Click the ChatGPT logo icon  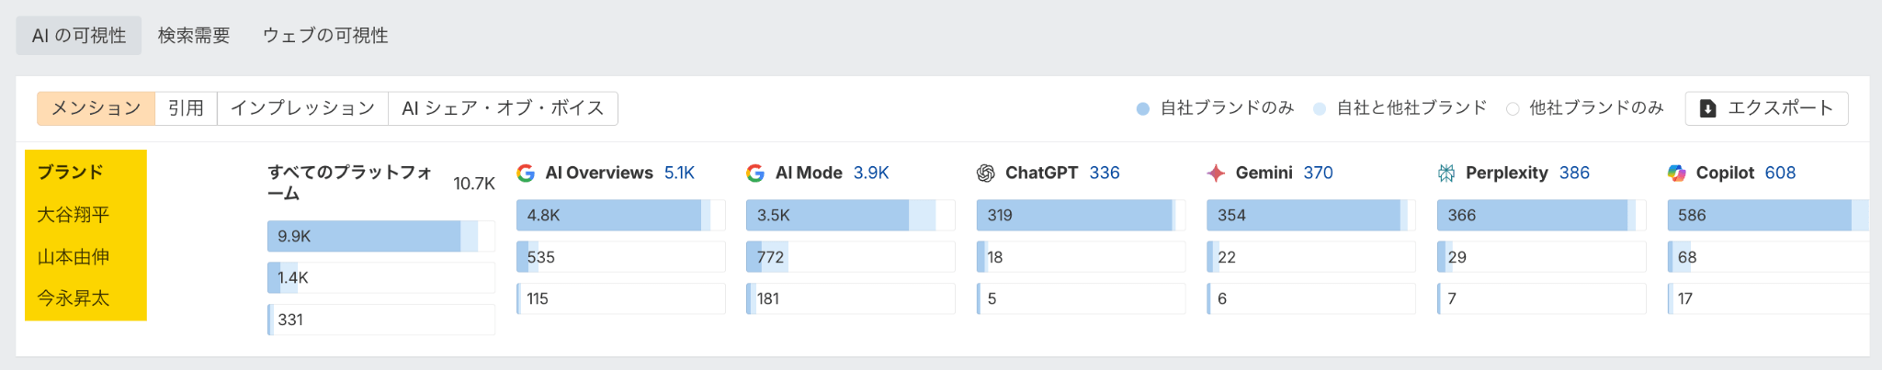click(x=986, y=173)
